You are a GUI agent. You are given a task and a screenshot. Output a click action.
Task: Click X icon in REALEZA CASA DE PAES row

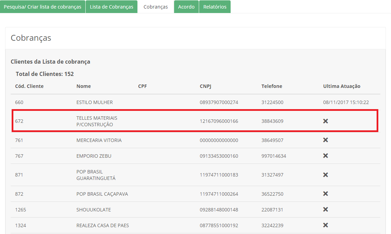(326, 225)
